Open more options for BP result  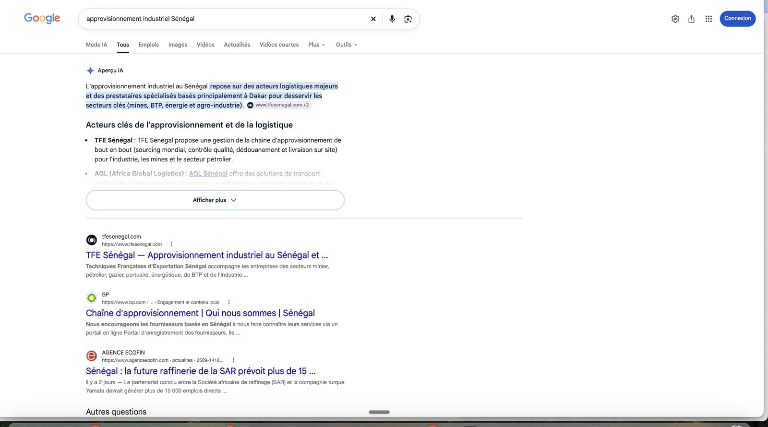229,302
